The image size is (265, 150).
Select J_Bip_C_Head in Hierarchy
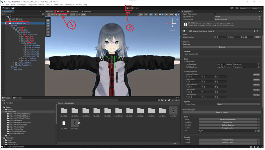(x=30, y=43)
